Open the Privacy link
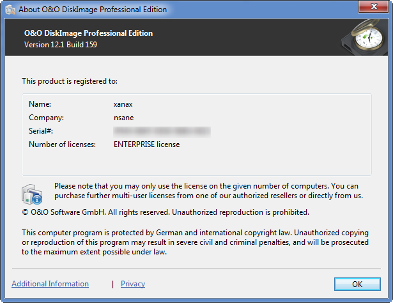Image resolution: width=393 pixels, height=303 pixels. tap(133, 284)
